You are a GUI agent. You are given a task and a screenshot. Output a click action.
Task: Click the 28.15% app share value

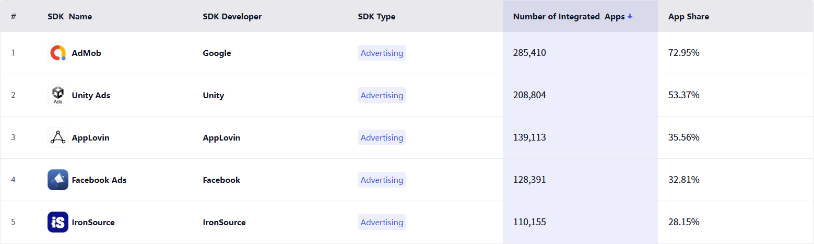coord(684,222)
